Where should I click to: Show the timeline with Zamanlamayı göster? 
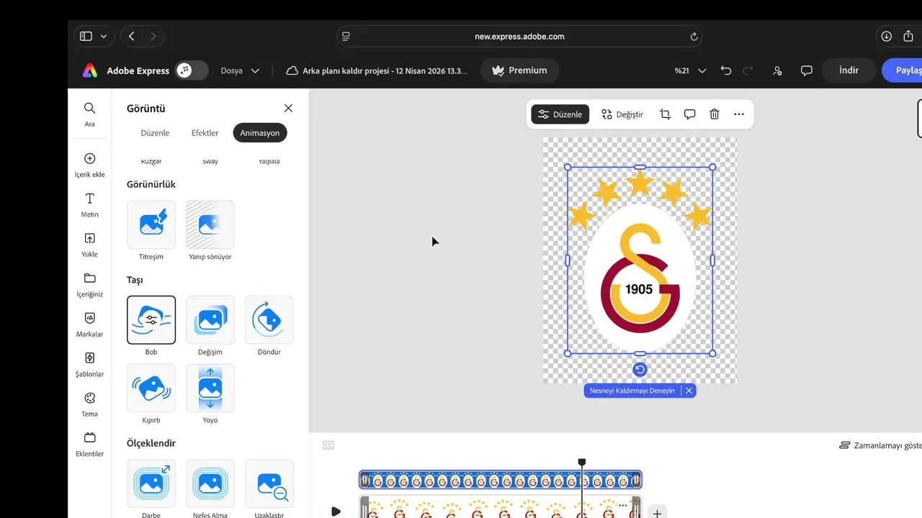click(x=880, y=445)
